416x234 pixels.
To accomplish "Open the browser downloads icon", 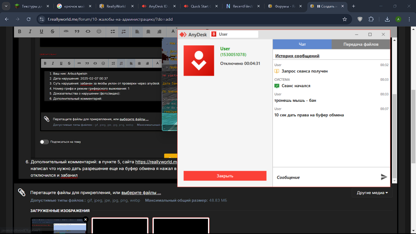I will [387, 19].
